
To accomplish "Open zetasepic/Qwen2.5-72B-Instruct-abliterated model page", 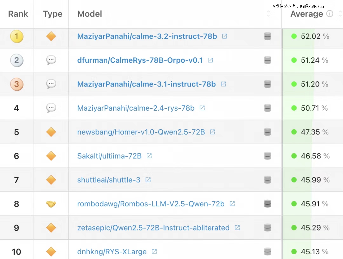I will click(x=153, y=228).
